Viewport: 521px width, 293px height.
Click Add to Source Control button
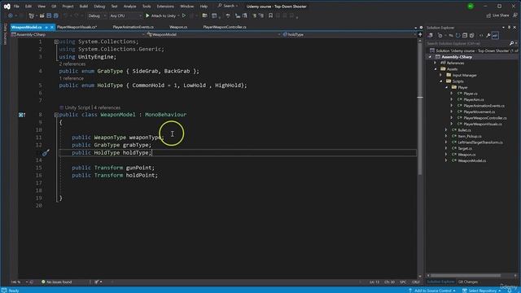tap(432, 291)
